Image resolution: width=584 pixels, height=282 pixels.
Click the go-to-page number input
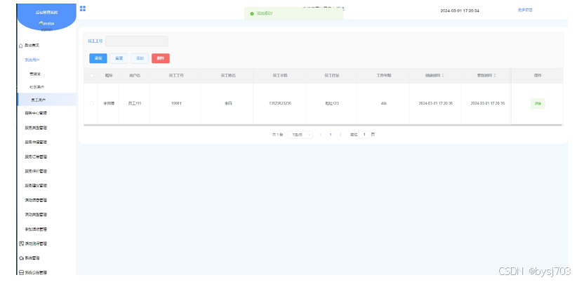[x=364, y=135]
